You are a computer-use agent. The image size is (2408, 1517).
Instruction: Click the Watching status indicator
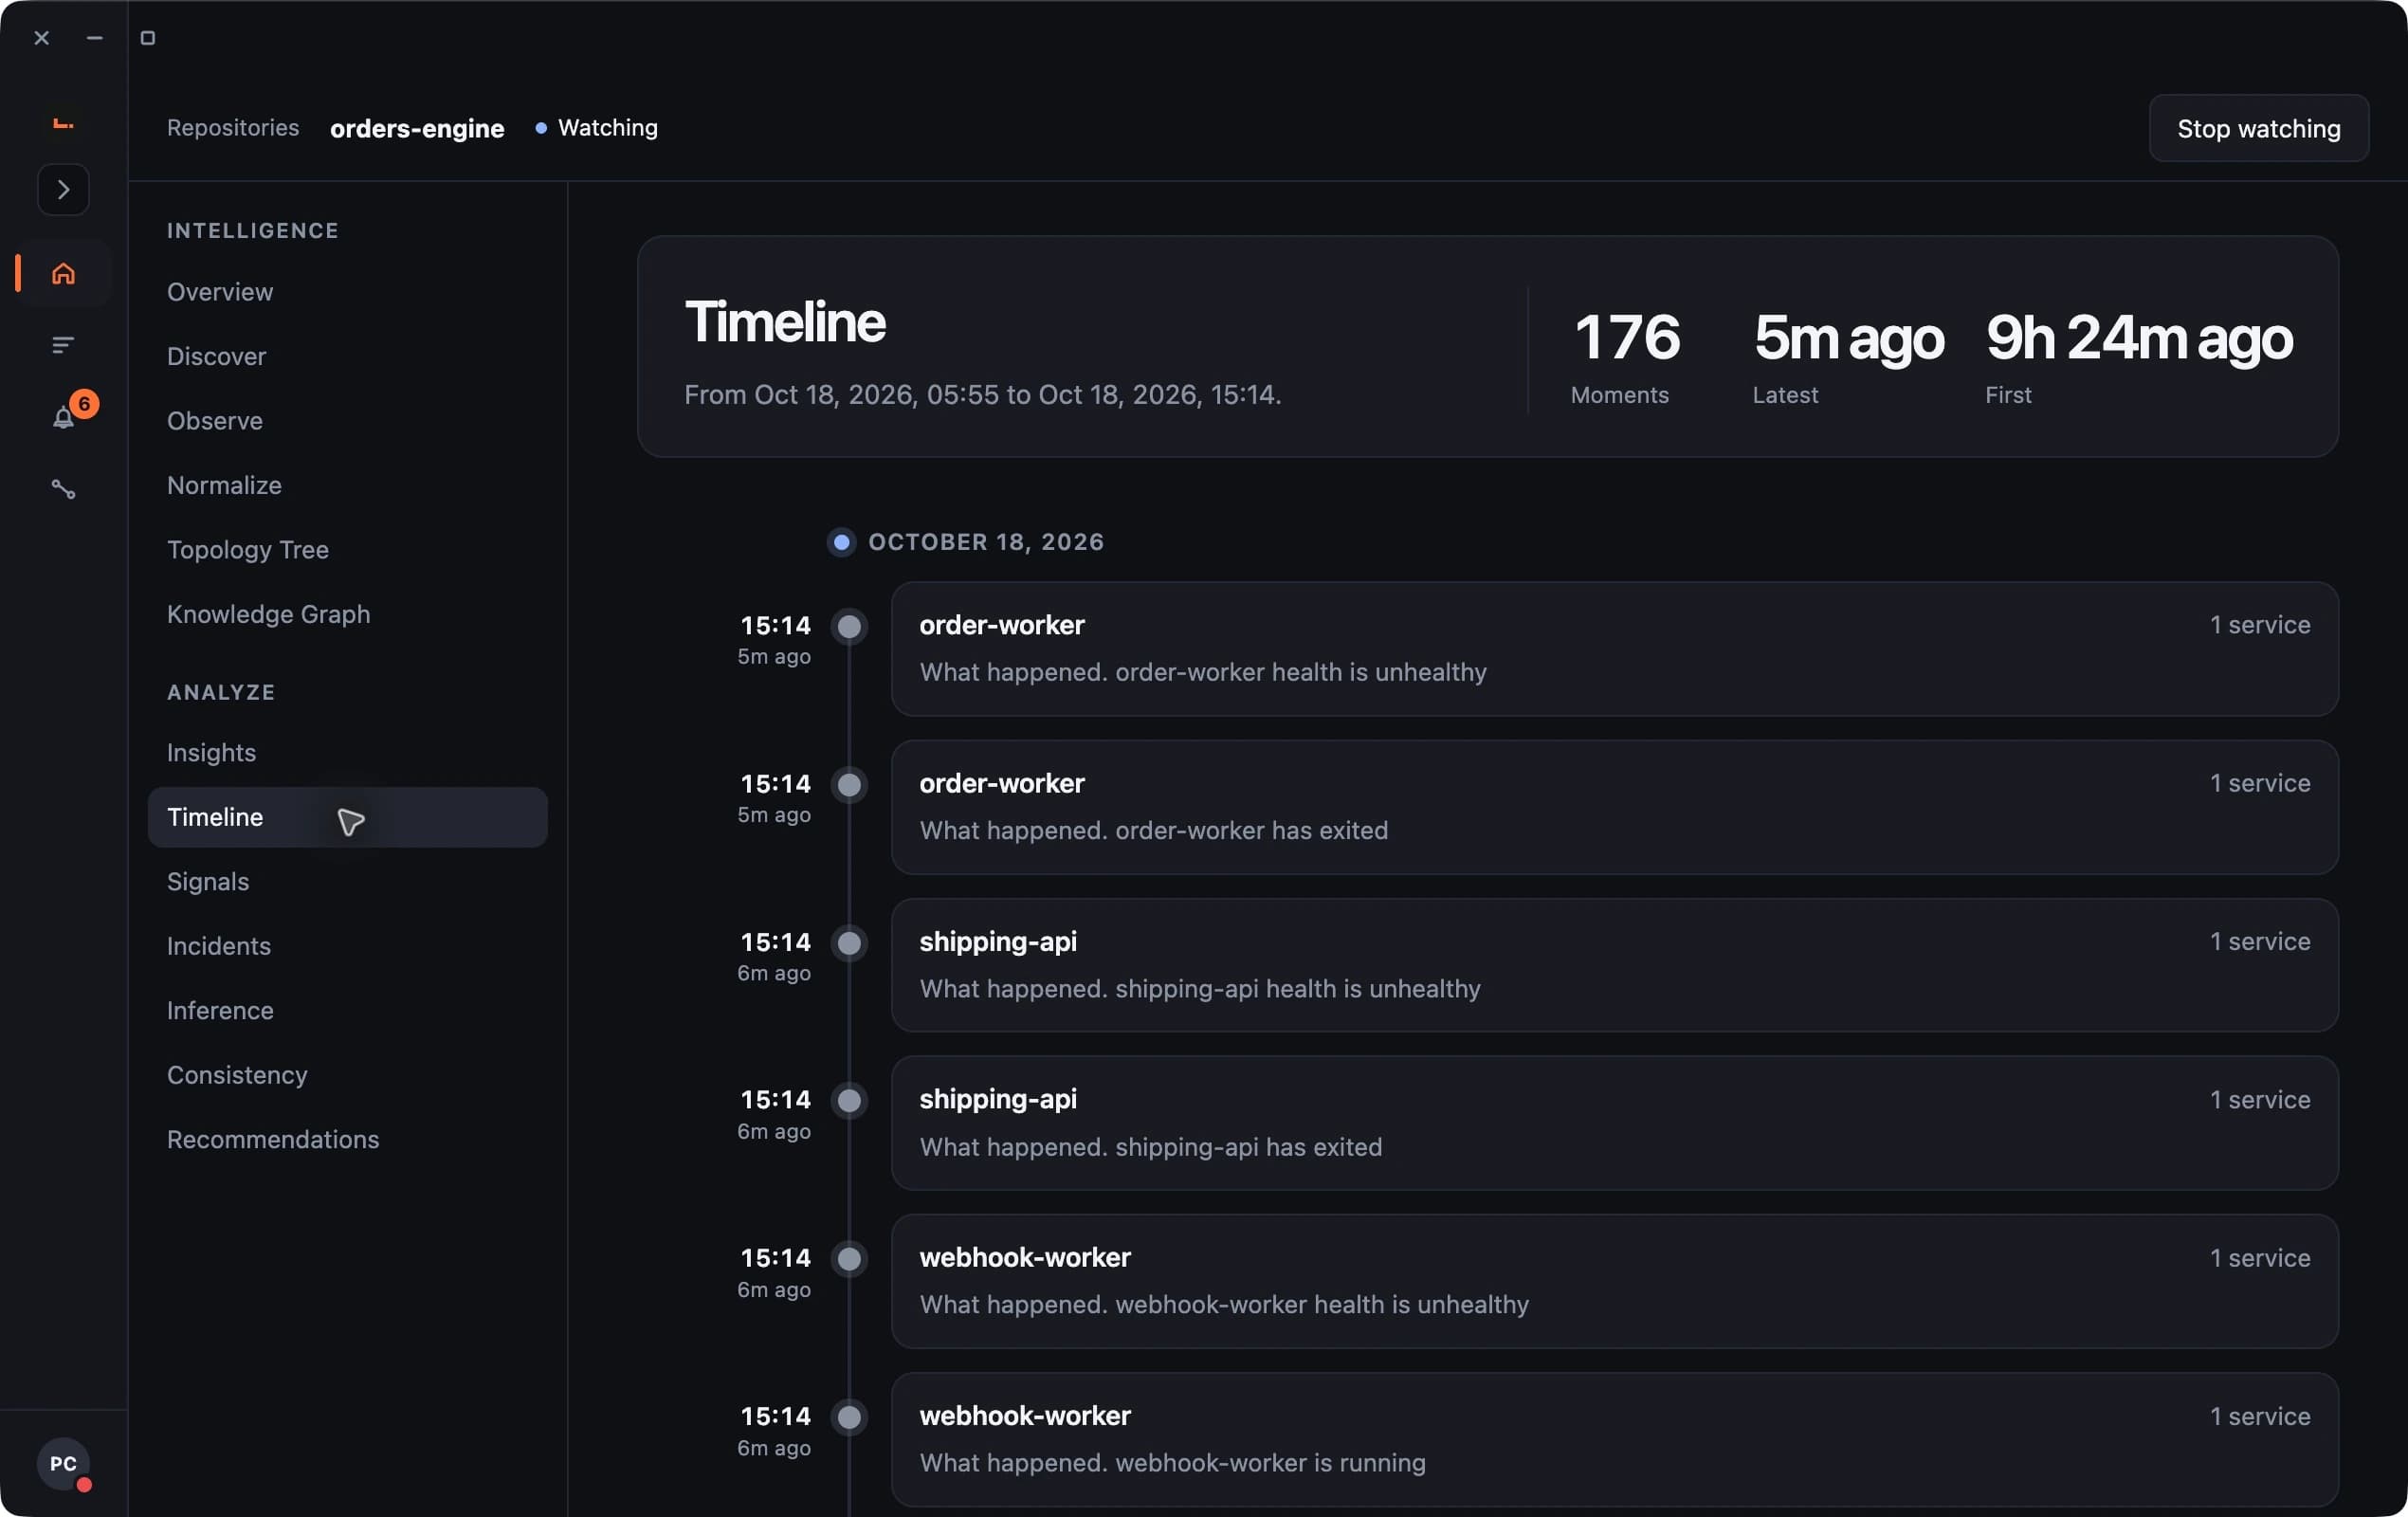(x=597, y=128)
